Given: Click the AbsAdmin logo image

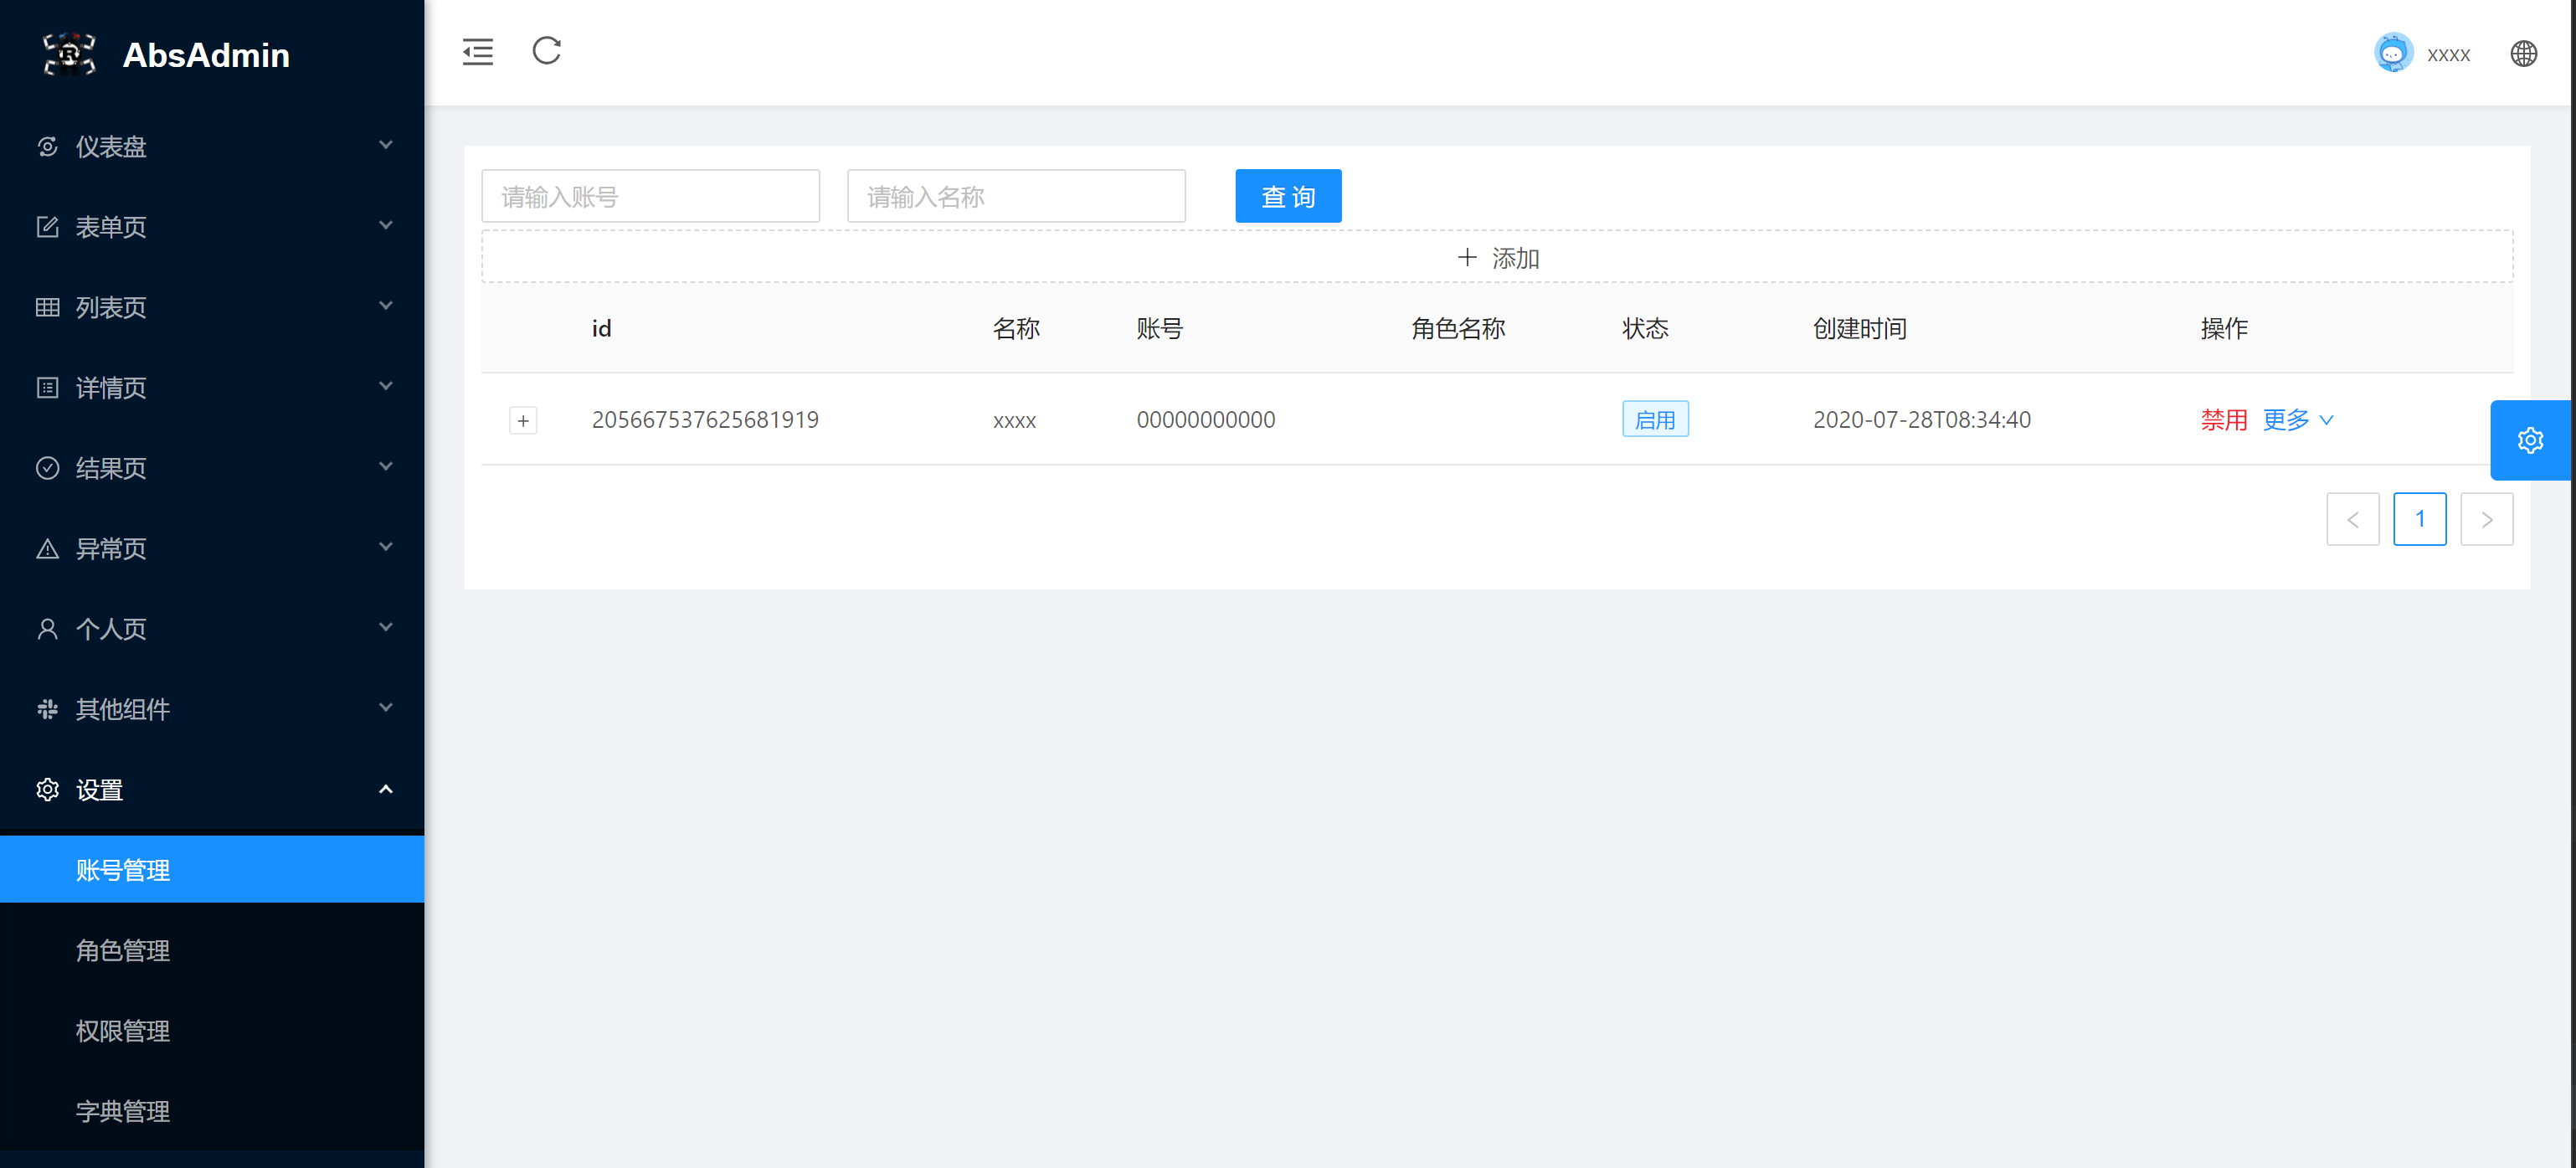Looking at the screenshot, I should coord(69,54).
